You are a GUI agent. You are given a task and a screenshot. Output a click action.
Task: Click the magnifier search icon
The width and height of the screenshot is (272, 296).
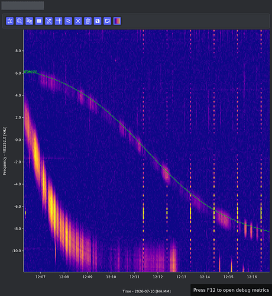[x=20, y=21]
